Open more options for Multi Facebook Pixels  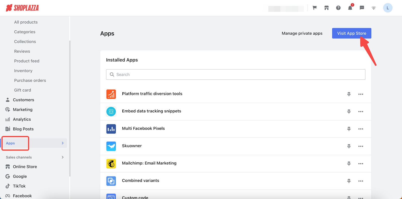361,129
